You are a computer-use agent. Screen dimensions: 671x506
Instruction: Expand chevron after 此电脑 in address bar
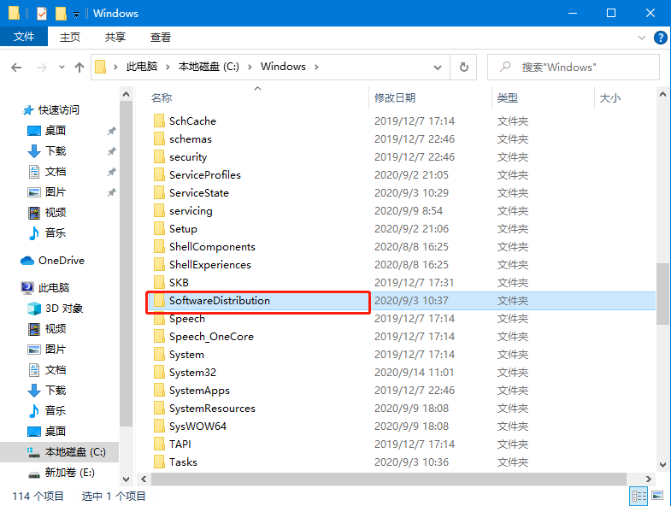click(x=168, y=67)
